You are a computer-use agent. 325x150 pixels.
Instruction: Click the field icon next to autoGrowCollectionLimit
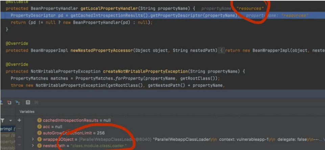(x=39, y=133)
